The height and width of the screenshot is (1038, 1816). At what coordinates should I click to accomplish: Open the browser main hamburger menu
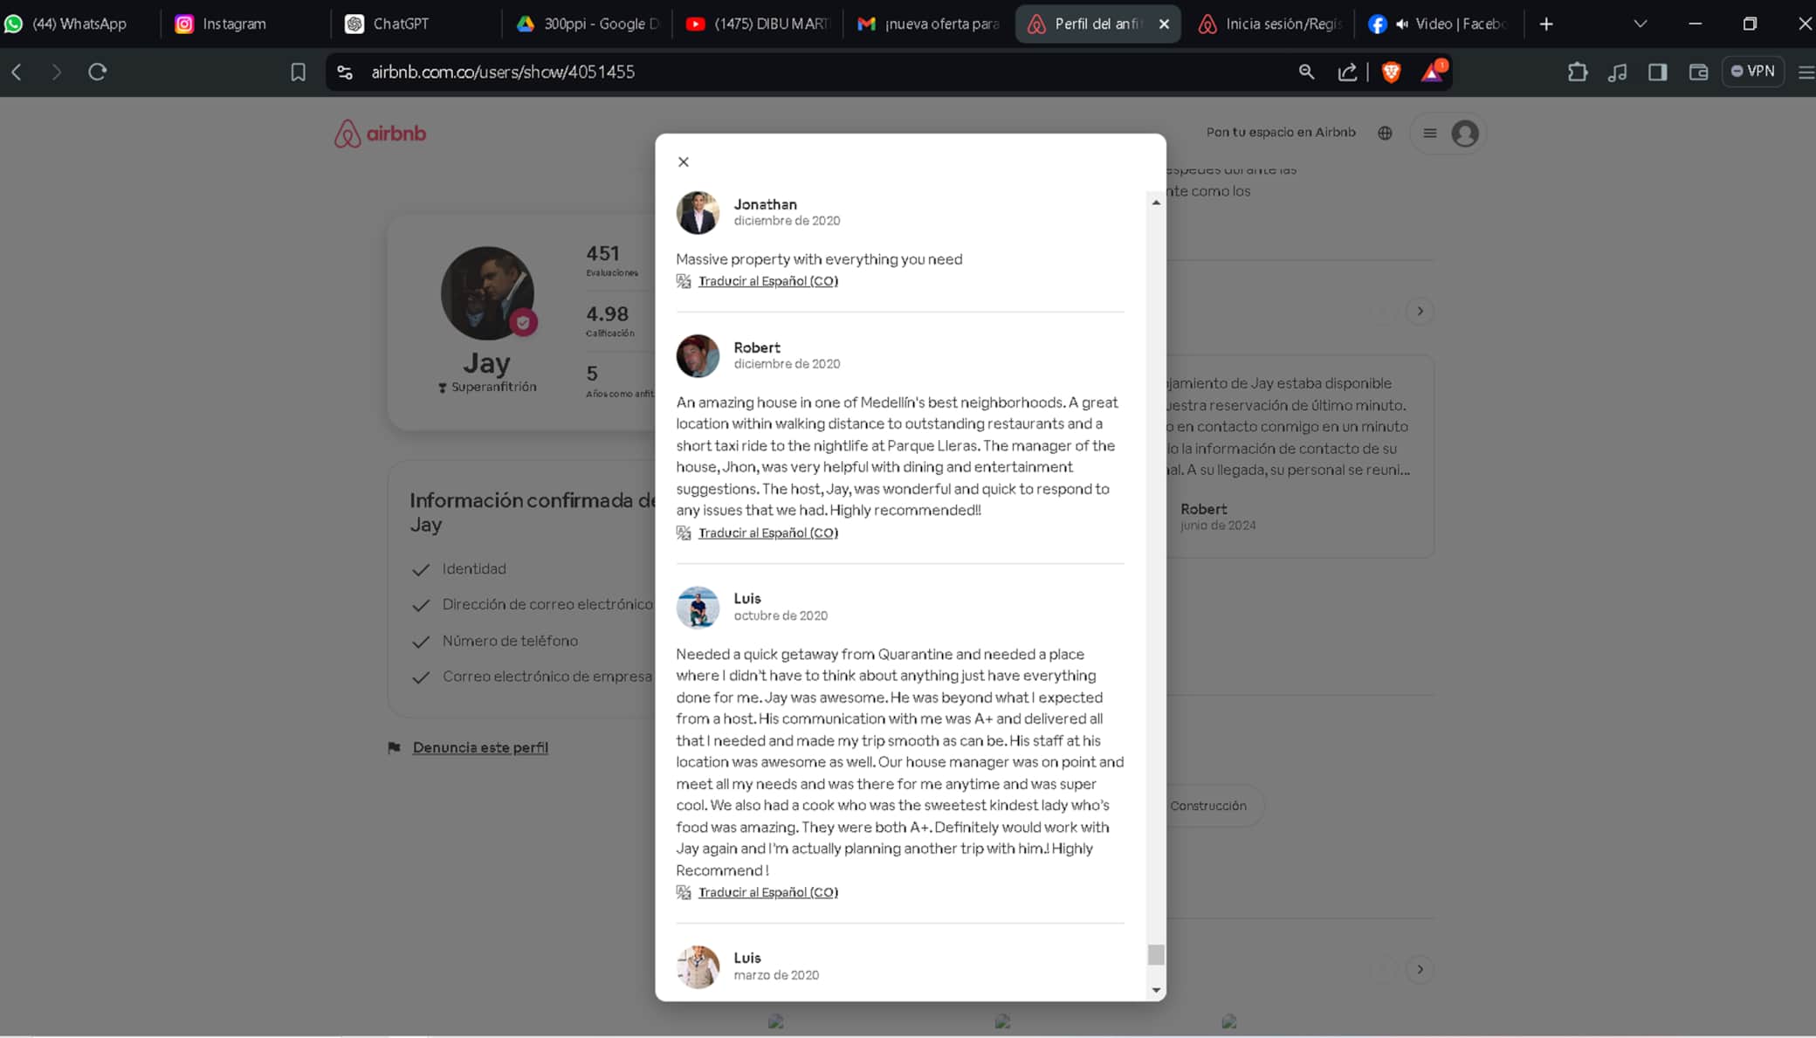1806,72
